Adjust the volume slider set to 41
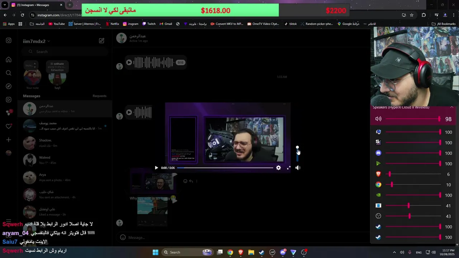The image size is (459, 258). coord(413,206)
